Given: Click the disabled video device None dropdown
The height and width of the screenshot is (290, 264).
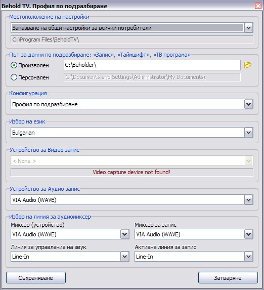Looking at the screenshot, I should pos(132,161).
